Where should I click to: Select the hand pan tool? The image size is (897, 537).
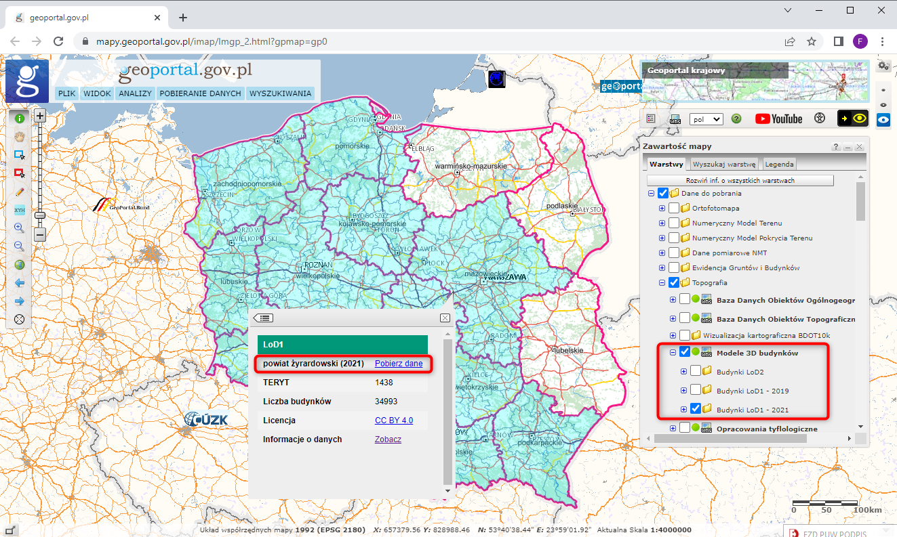[x=20, y=136]
